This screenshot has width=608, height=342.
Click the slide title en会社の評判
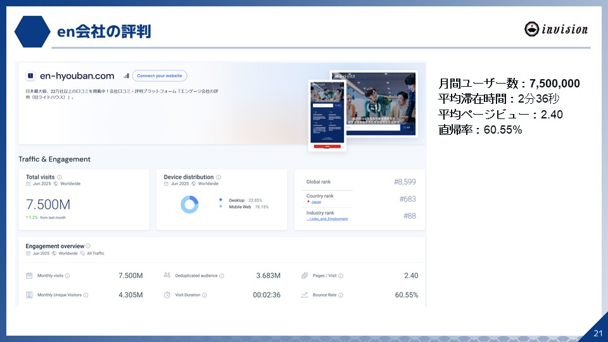104,32
